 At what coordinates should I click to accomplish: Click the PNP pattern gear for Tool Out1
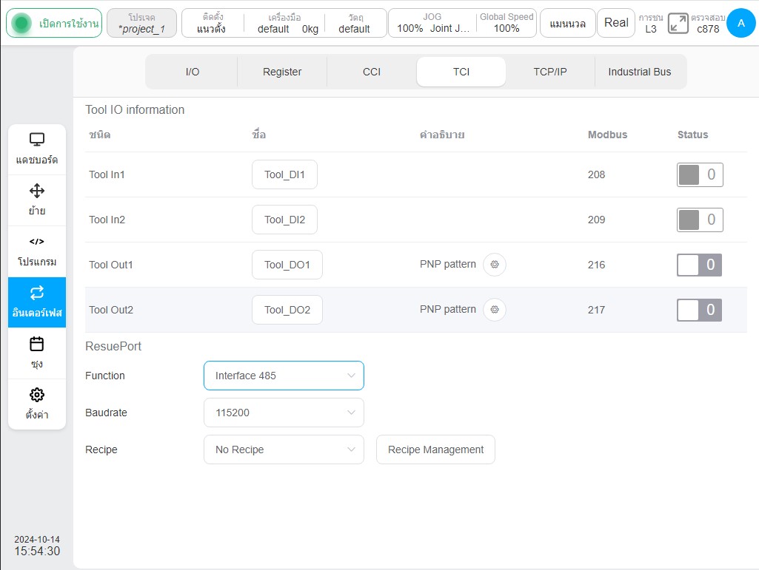tap(494, 265)
